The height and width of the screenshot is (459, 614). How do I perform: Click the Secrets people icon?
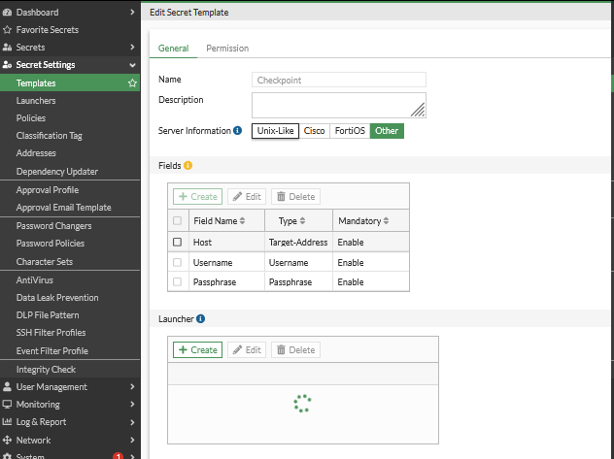pyautogui.click(x=7, y=48)
